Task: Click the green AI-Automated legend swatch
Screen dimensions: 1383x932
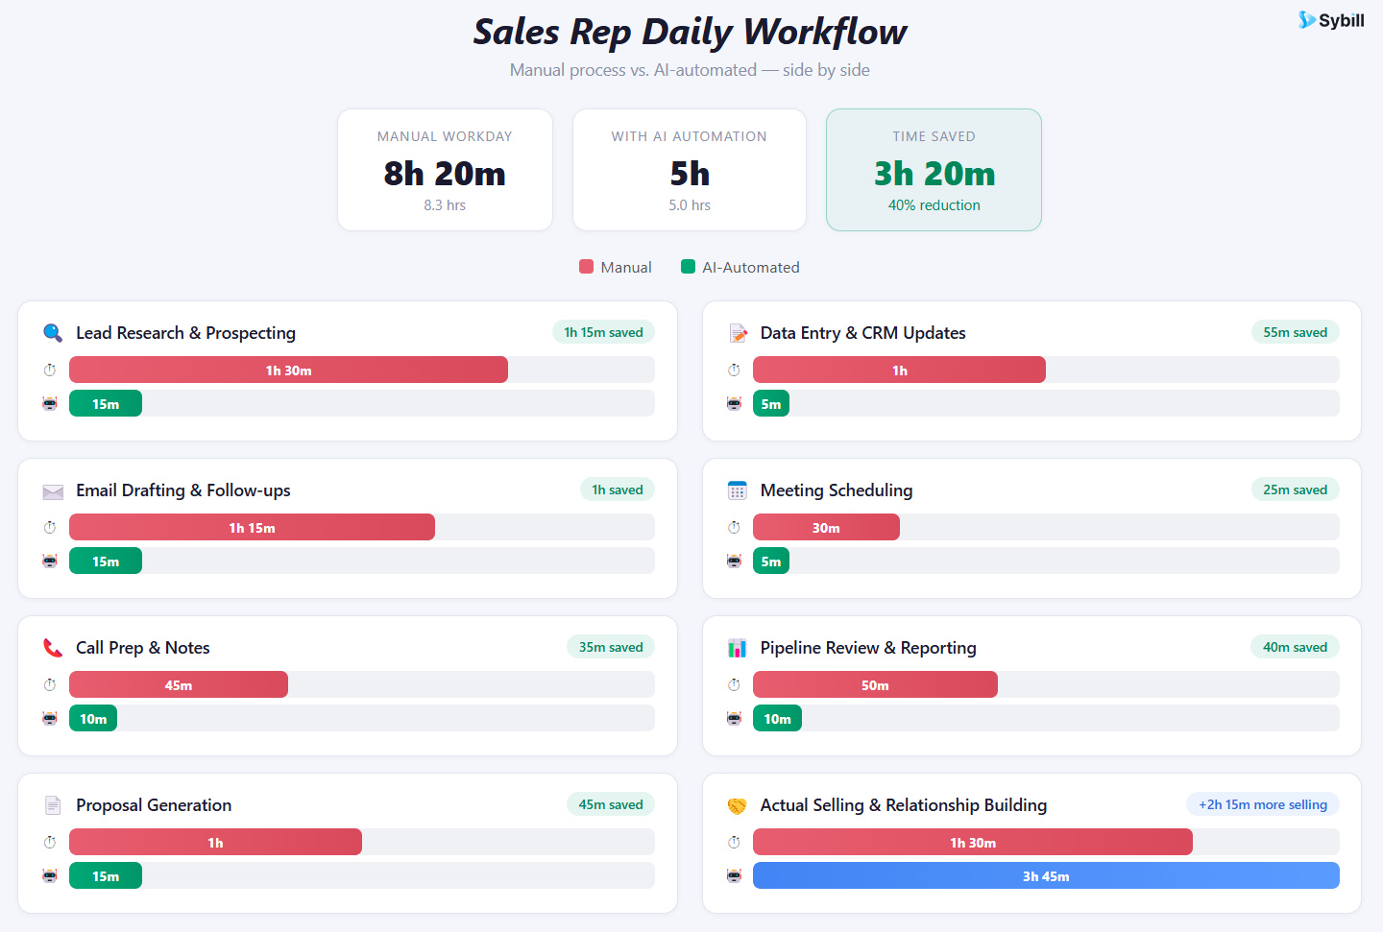Action: click(688, 267)
